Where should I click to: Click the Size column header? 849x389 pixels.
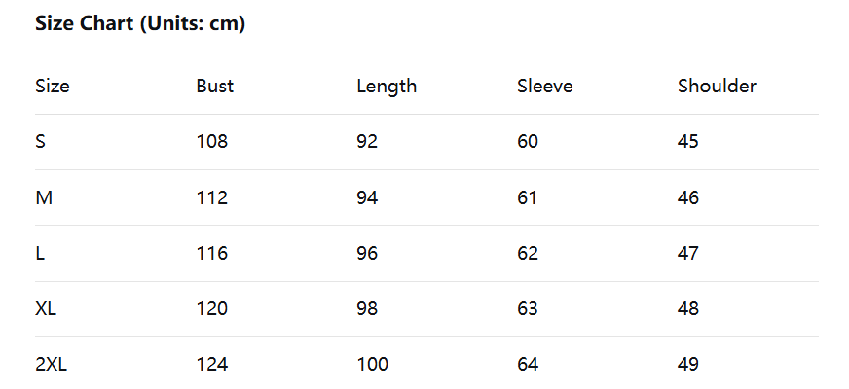(x=53, y=86)
